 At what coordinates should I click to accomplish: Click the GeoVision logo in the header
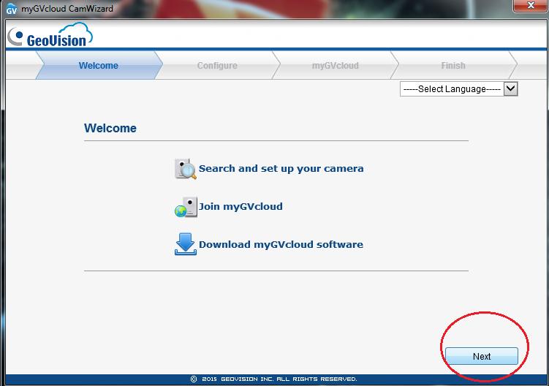coord(50,34)
